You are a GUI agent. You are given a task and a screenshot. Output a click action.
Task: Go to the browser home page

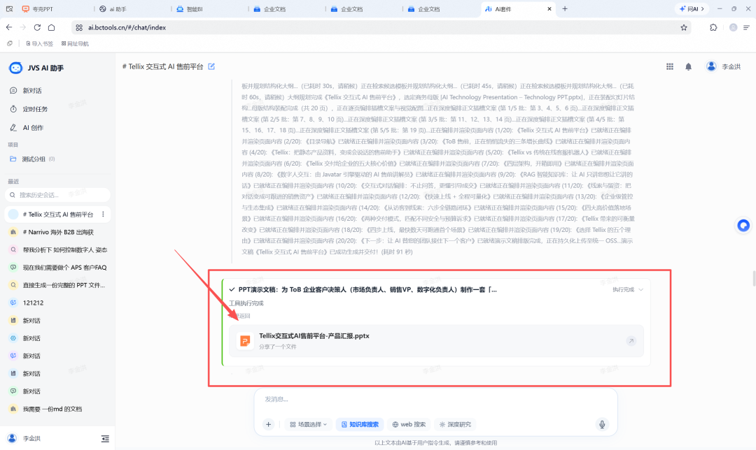point(52,27)
